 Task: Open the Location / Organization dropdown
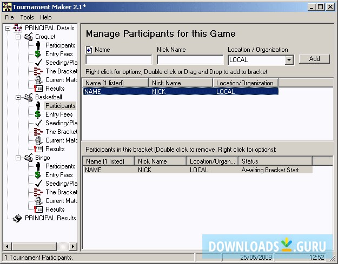coord(289,60)
